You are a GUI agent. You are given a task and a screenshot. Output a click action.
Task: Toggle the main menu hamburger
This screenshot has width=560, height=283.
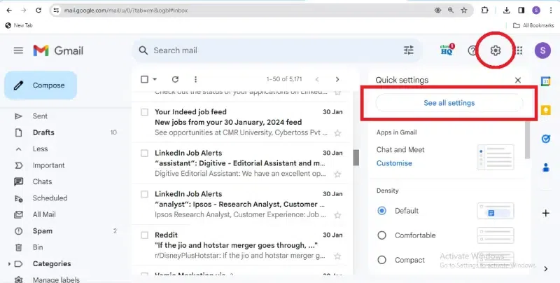(18, 50)
